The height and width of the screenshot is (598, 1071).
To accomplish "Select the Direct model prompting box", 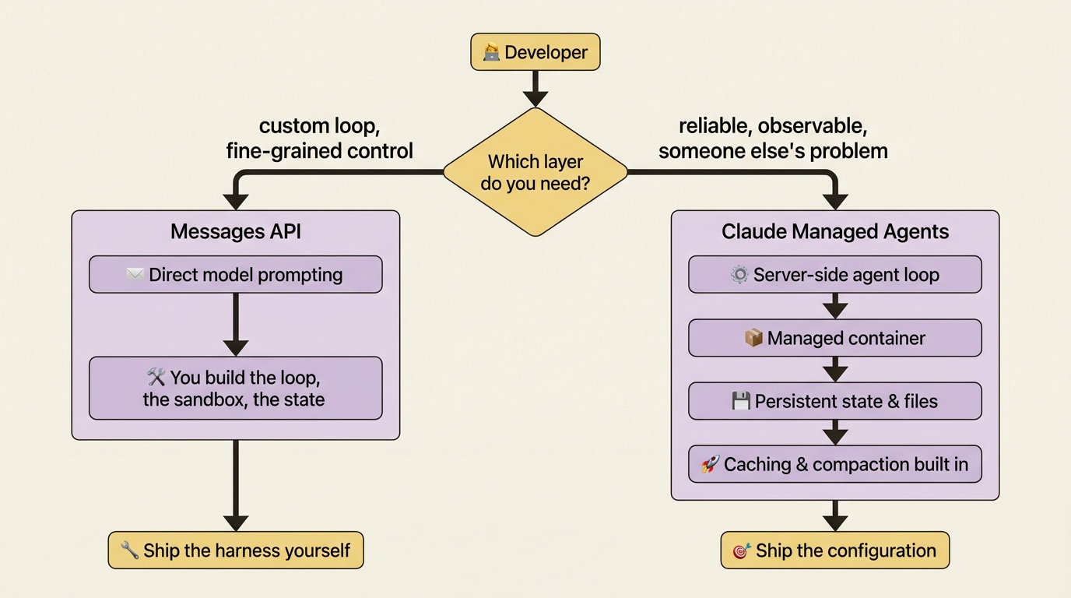I will click(236, 275).
